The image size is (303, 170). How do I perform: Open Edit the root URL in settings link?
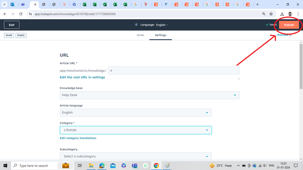coord(82,77)
